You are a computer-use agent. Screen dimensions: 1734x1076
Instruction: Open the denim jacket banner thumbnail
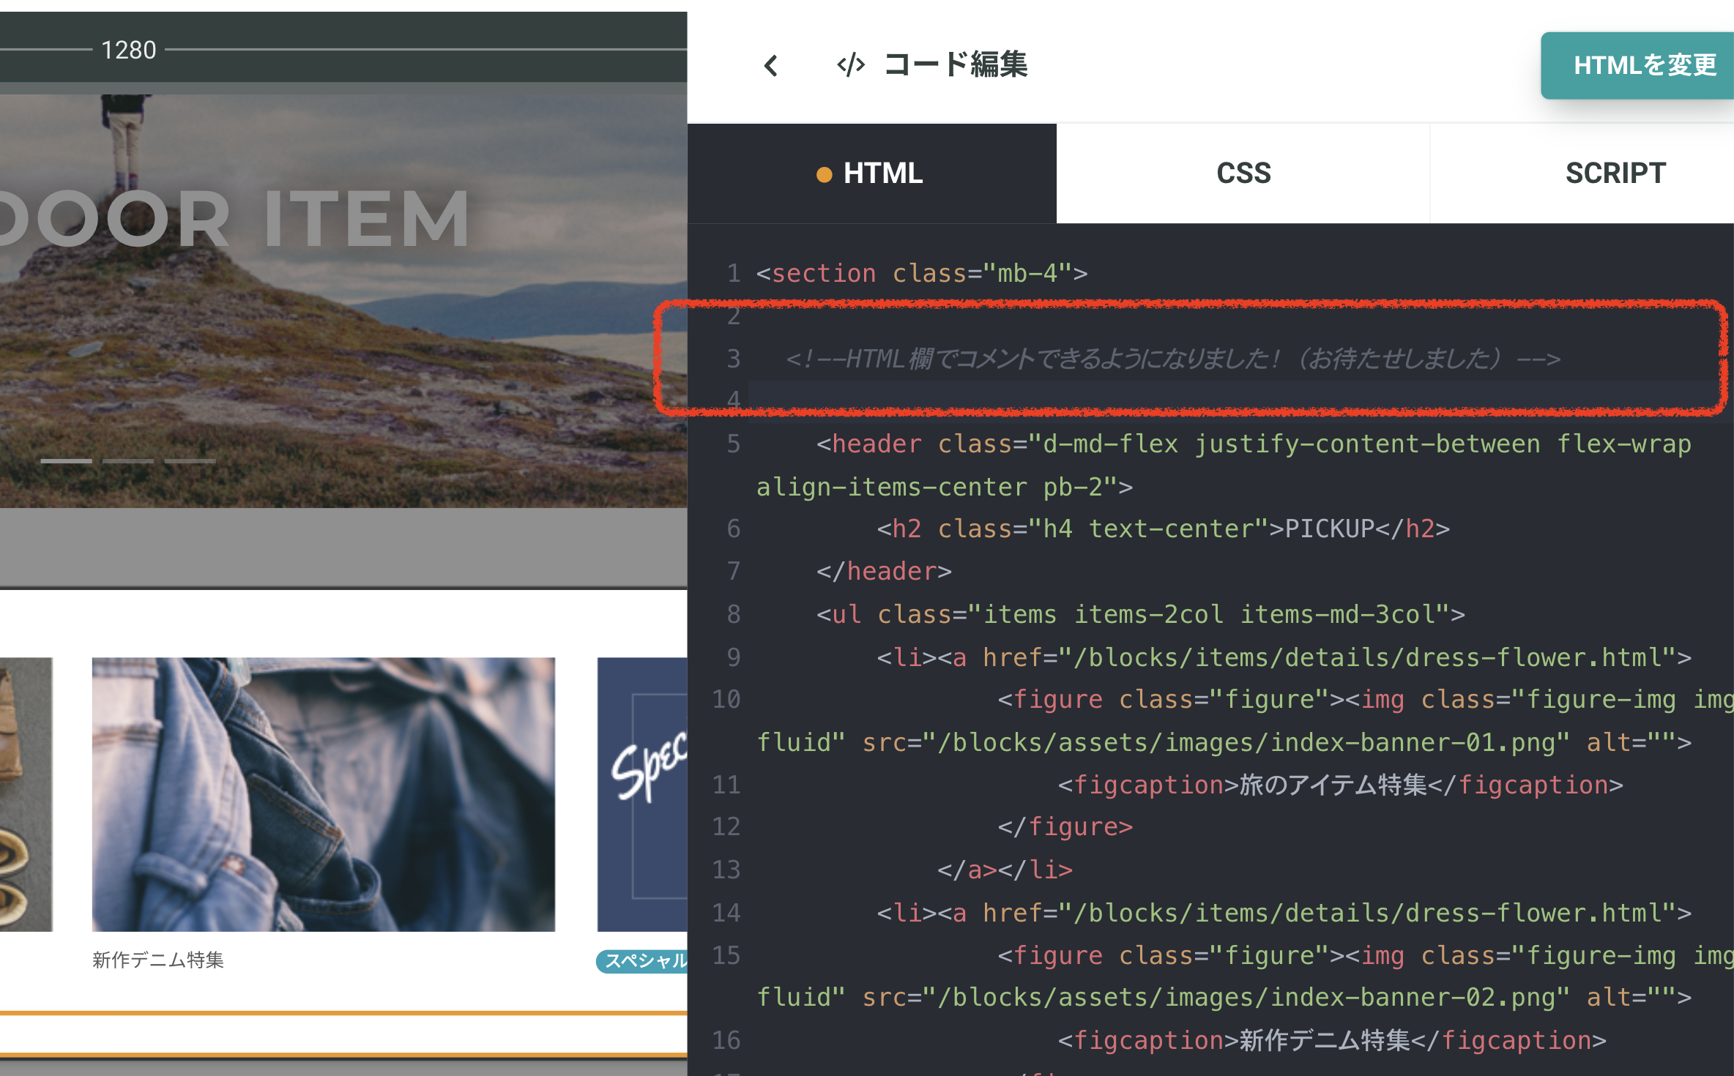pyautogui.click(x=323, y=794)
